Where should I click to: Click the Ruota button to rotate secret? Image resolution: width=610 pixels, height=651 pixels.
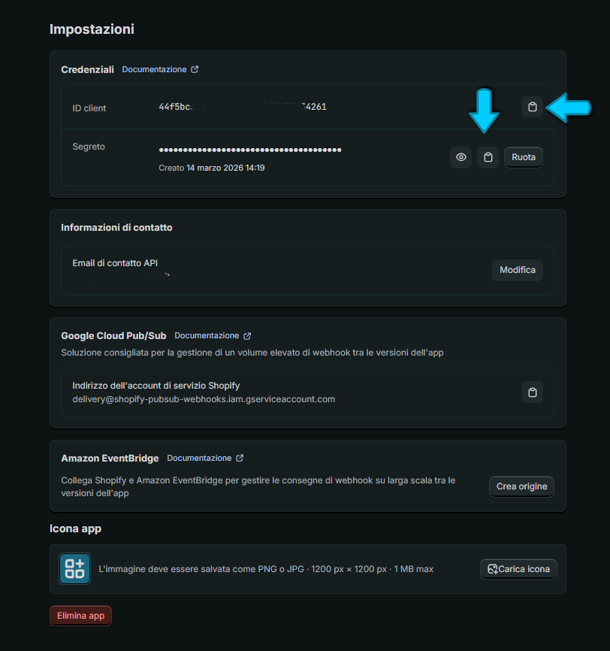coord(524,157)
